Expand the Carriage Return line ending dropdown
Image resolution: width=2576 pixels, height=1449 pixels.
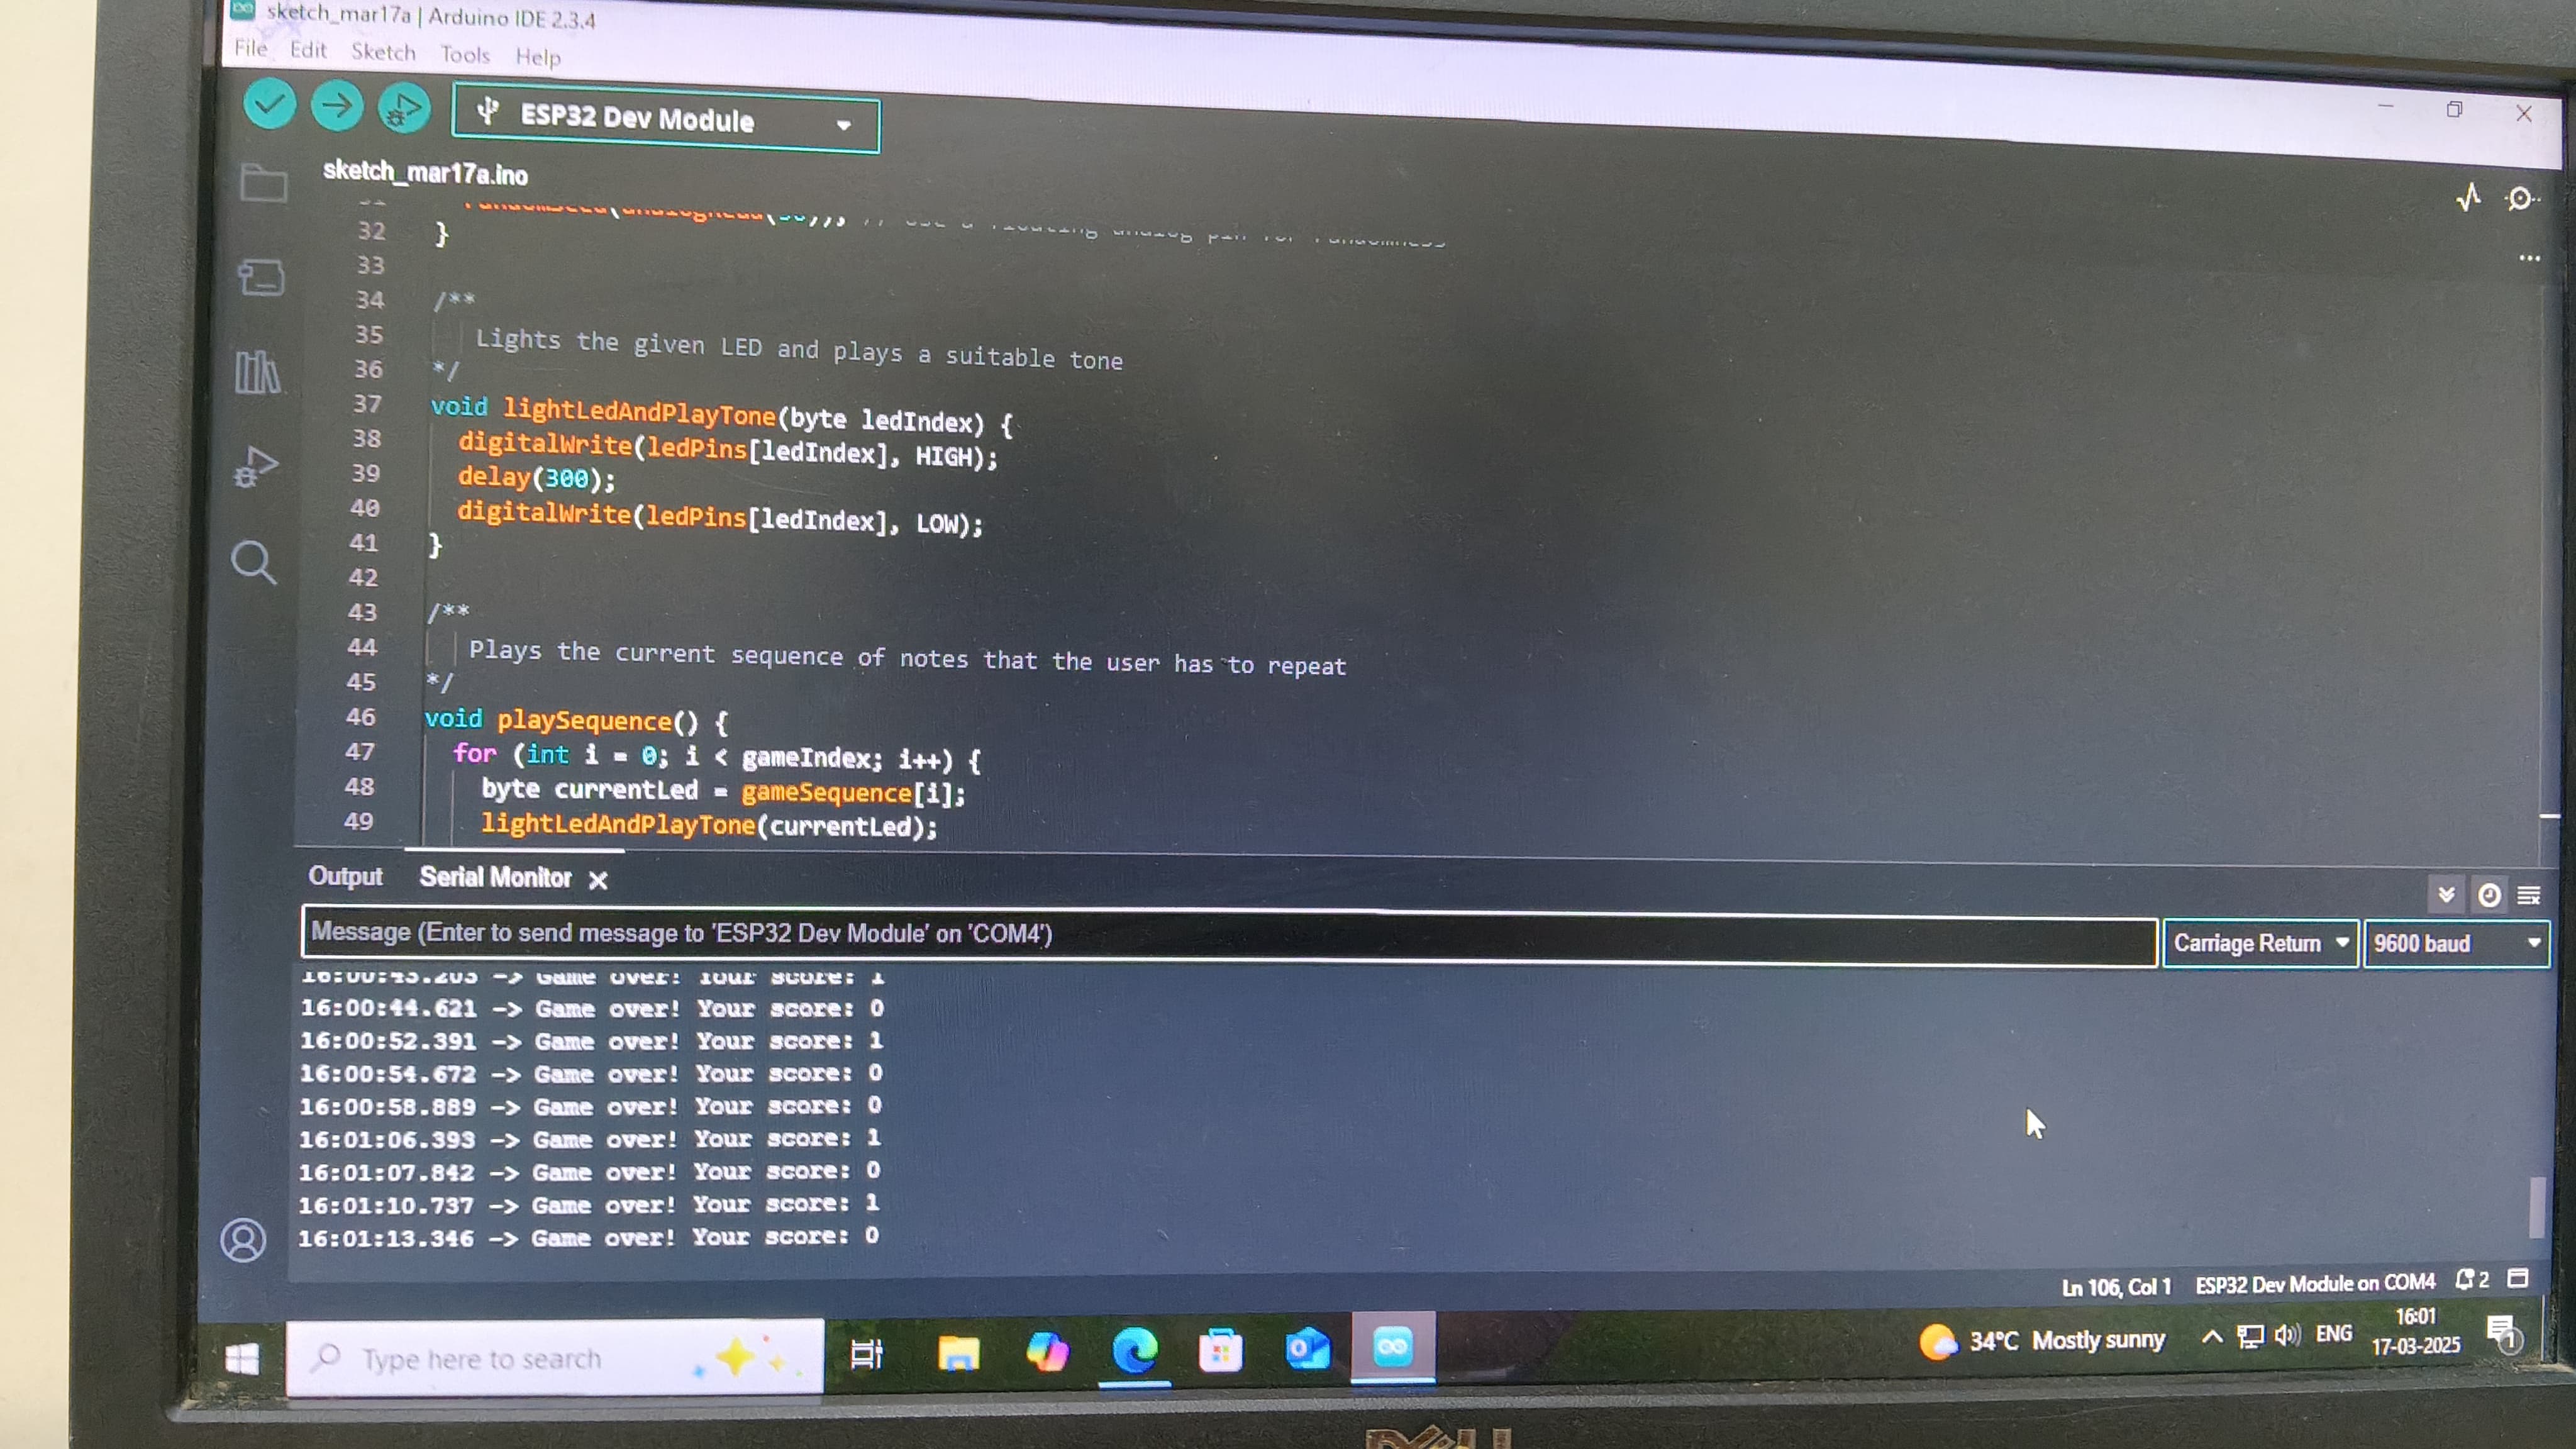click(x=2260, y=943)
